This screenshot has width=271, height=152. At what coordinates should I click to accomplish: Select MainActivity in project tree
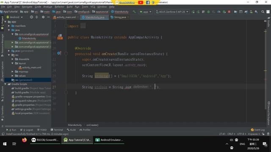[x=27, y=38]
